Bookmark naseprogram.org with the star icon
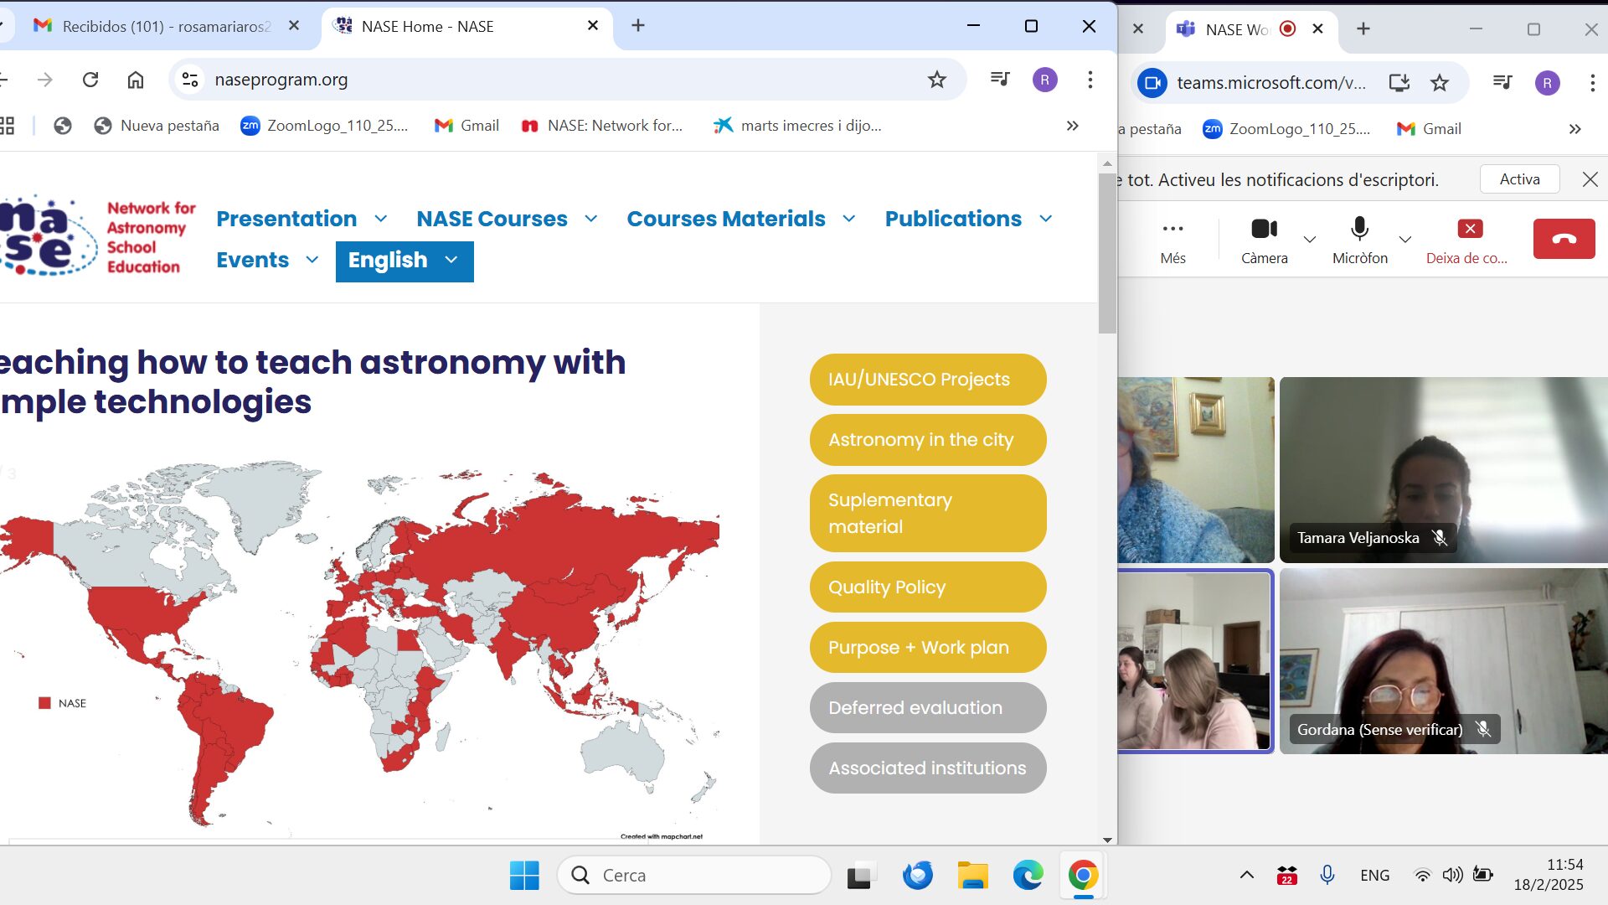 (x=936, y=80)
